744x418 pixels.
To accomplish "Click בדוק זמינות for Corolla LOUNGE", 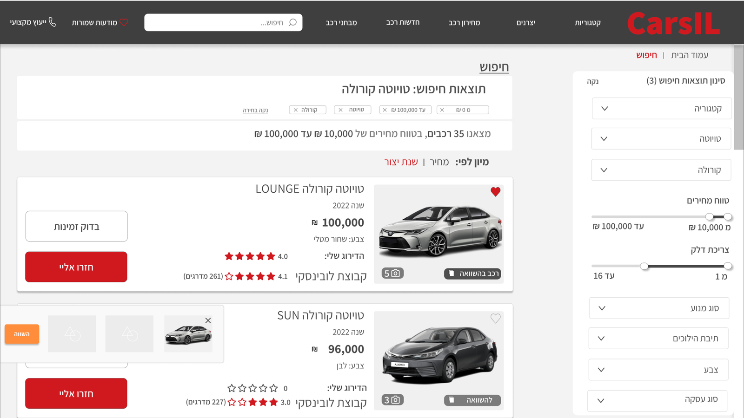I will coord(76,226).
